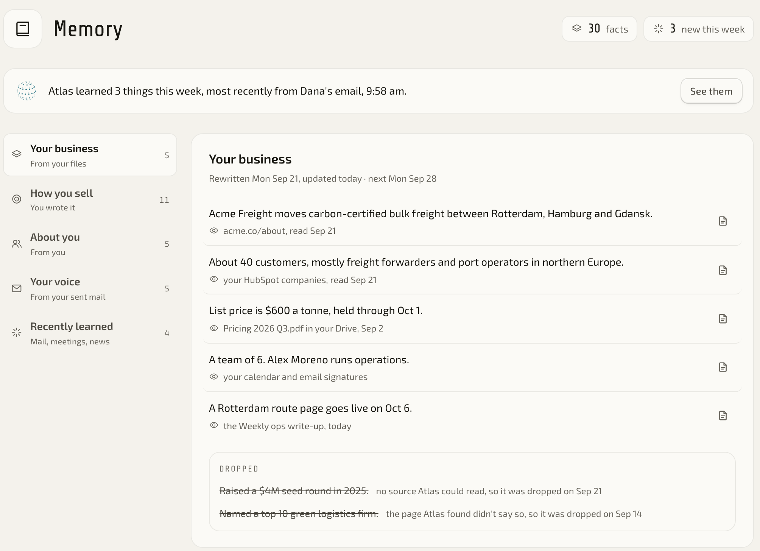Click the Memory book icon
760x551 pixels.
tap(23, 29)
